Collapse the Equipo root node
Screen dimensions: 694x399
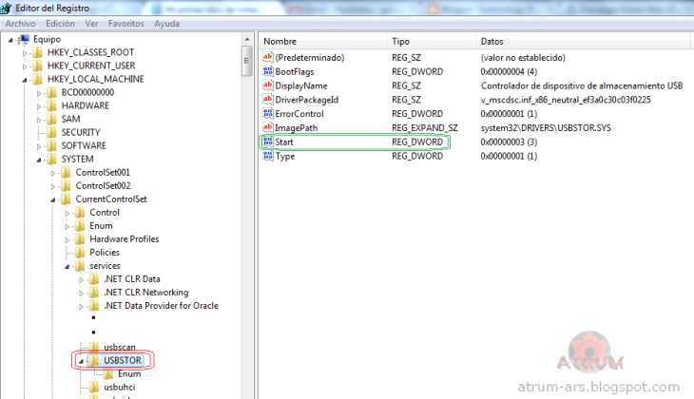click(x=10, y=40)
